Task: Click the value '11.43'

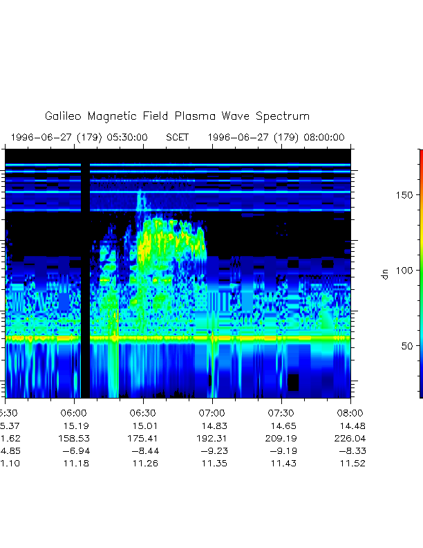Action: coord(283,464)
